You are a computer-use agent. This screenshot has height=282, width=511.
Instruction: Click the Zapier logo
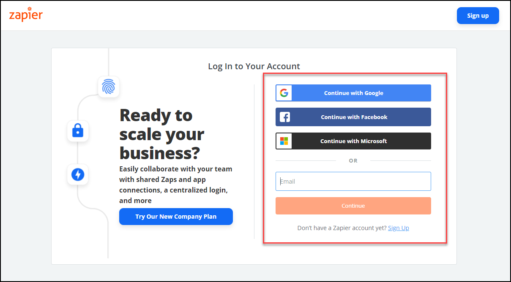pos(25,15)
